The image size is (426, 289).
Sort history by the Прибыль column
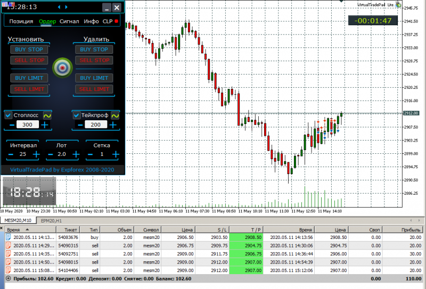pos(403,230)
